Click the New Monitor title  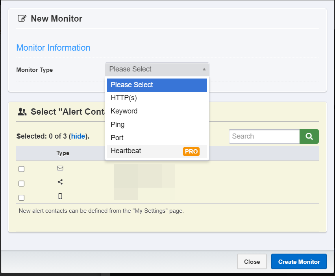(56, 19)
